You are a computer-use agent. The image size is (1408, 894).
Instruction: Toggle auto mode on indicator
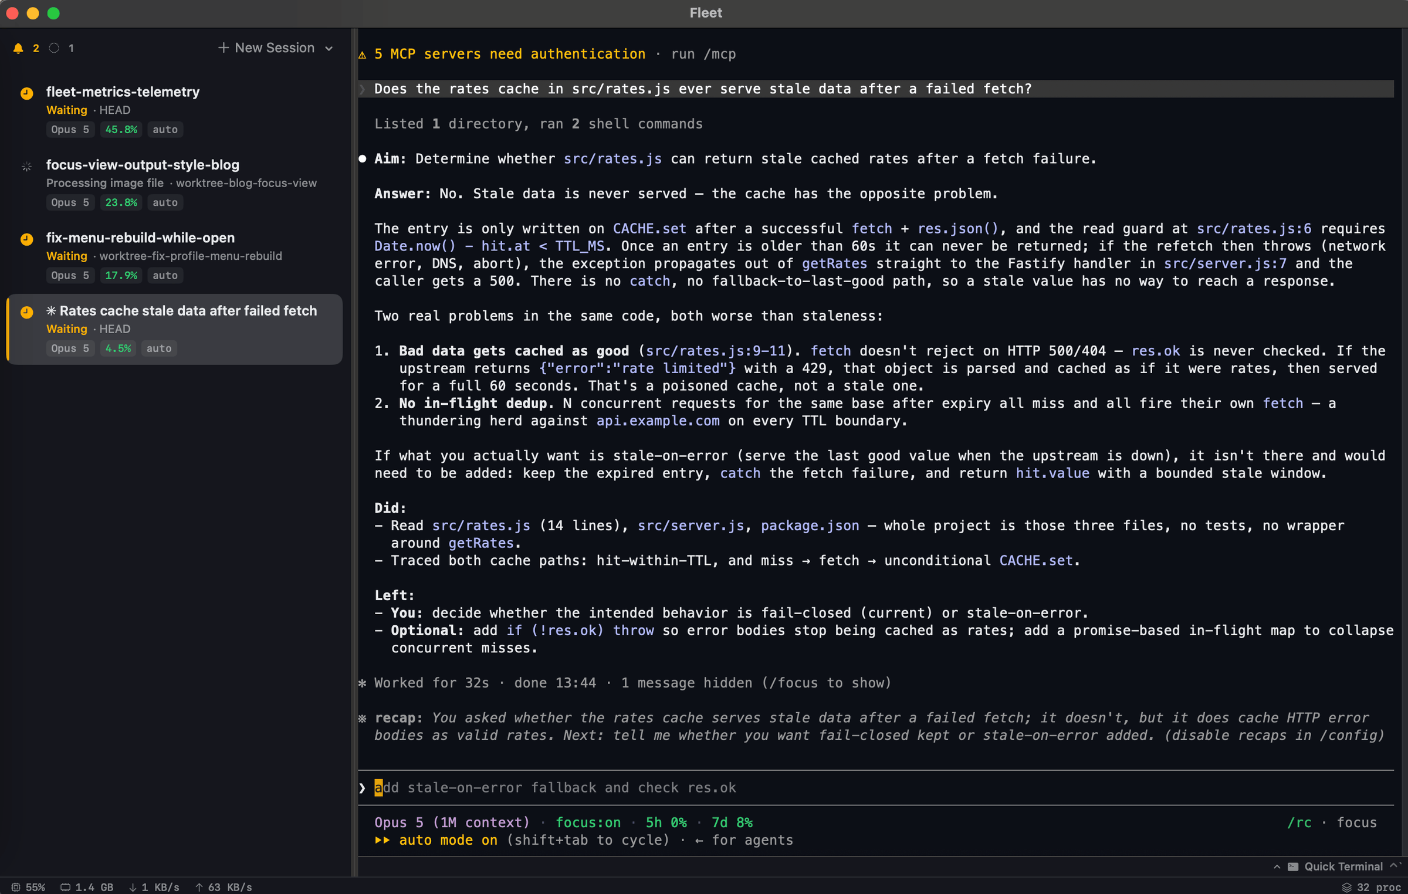[436, 841]
